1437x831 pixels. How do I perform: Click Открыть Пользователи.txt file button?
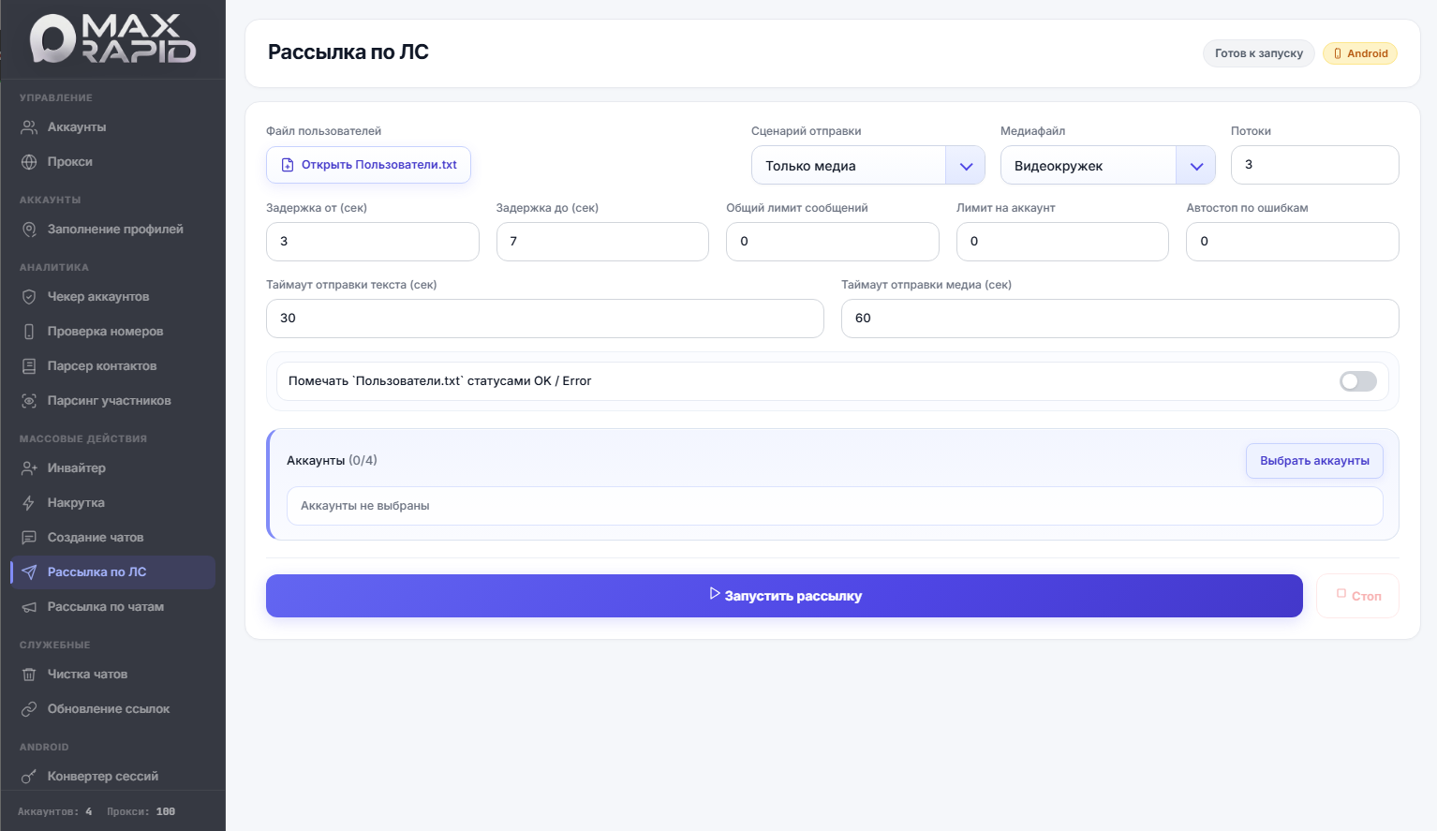tap(368, 165)
